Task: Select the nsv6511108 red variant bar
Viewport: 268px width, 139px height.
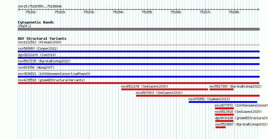Action: [x=165, y=89]
